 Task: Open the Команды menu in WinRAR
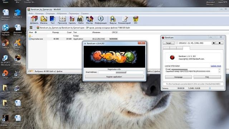[39, 14]
